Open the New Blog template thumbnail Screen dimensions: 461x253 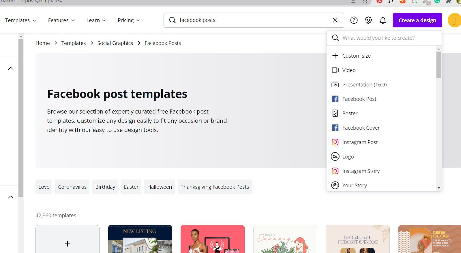point(430,239)
